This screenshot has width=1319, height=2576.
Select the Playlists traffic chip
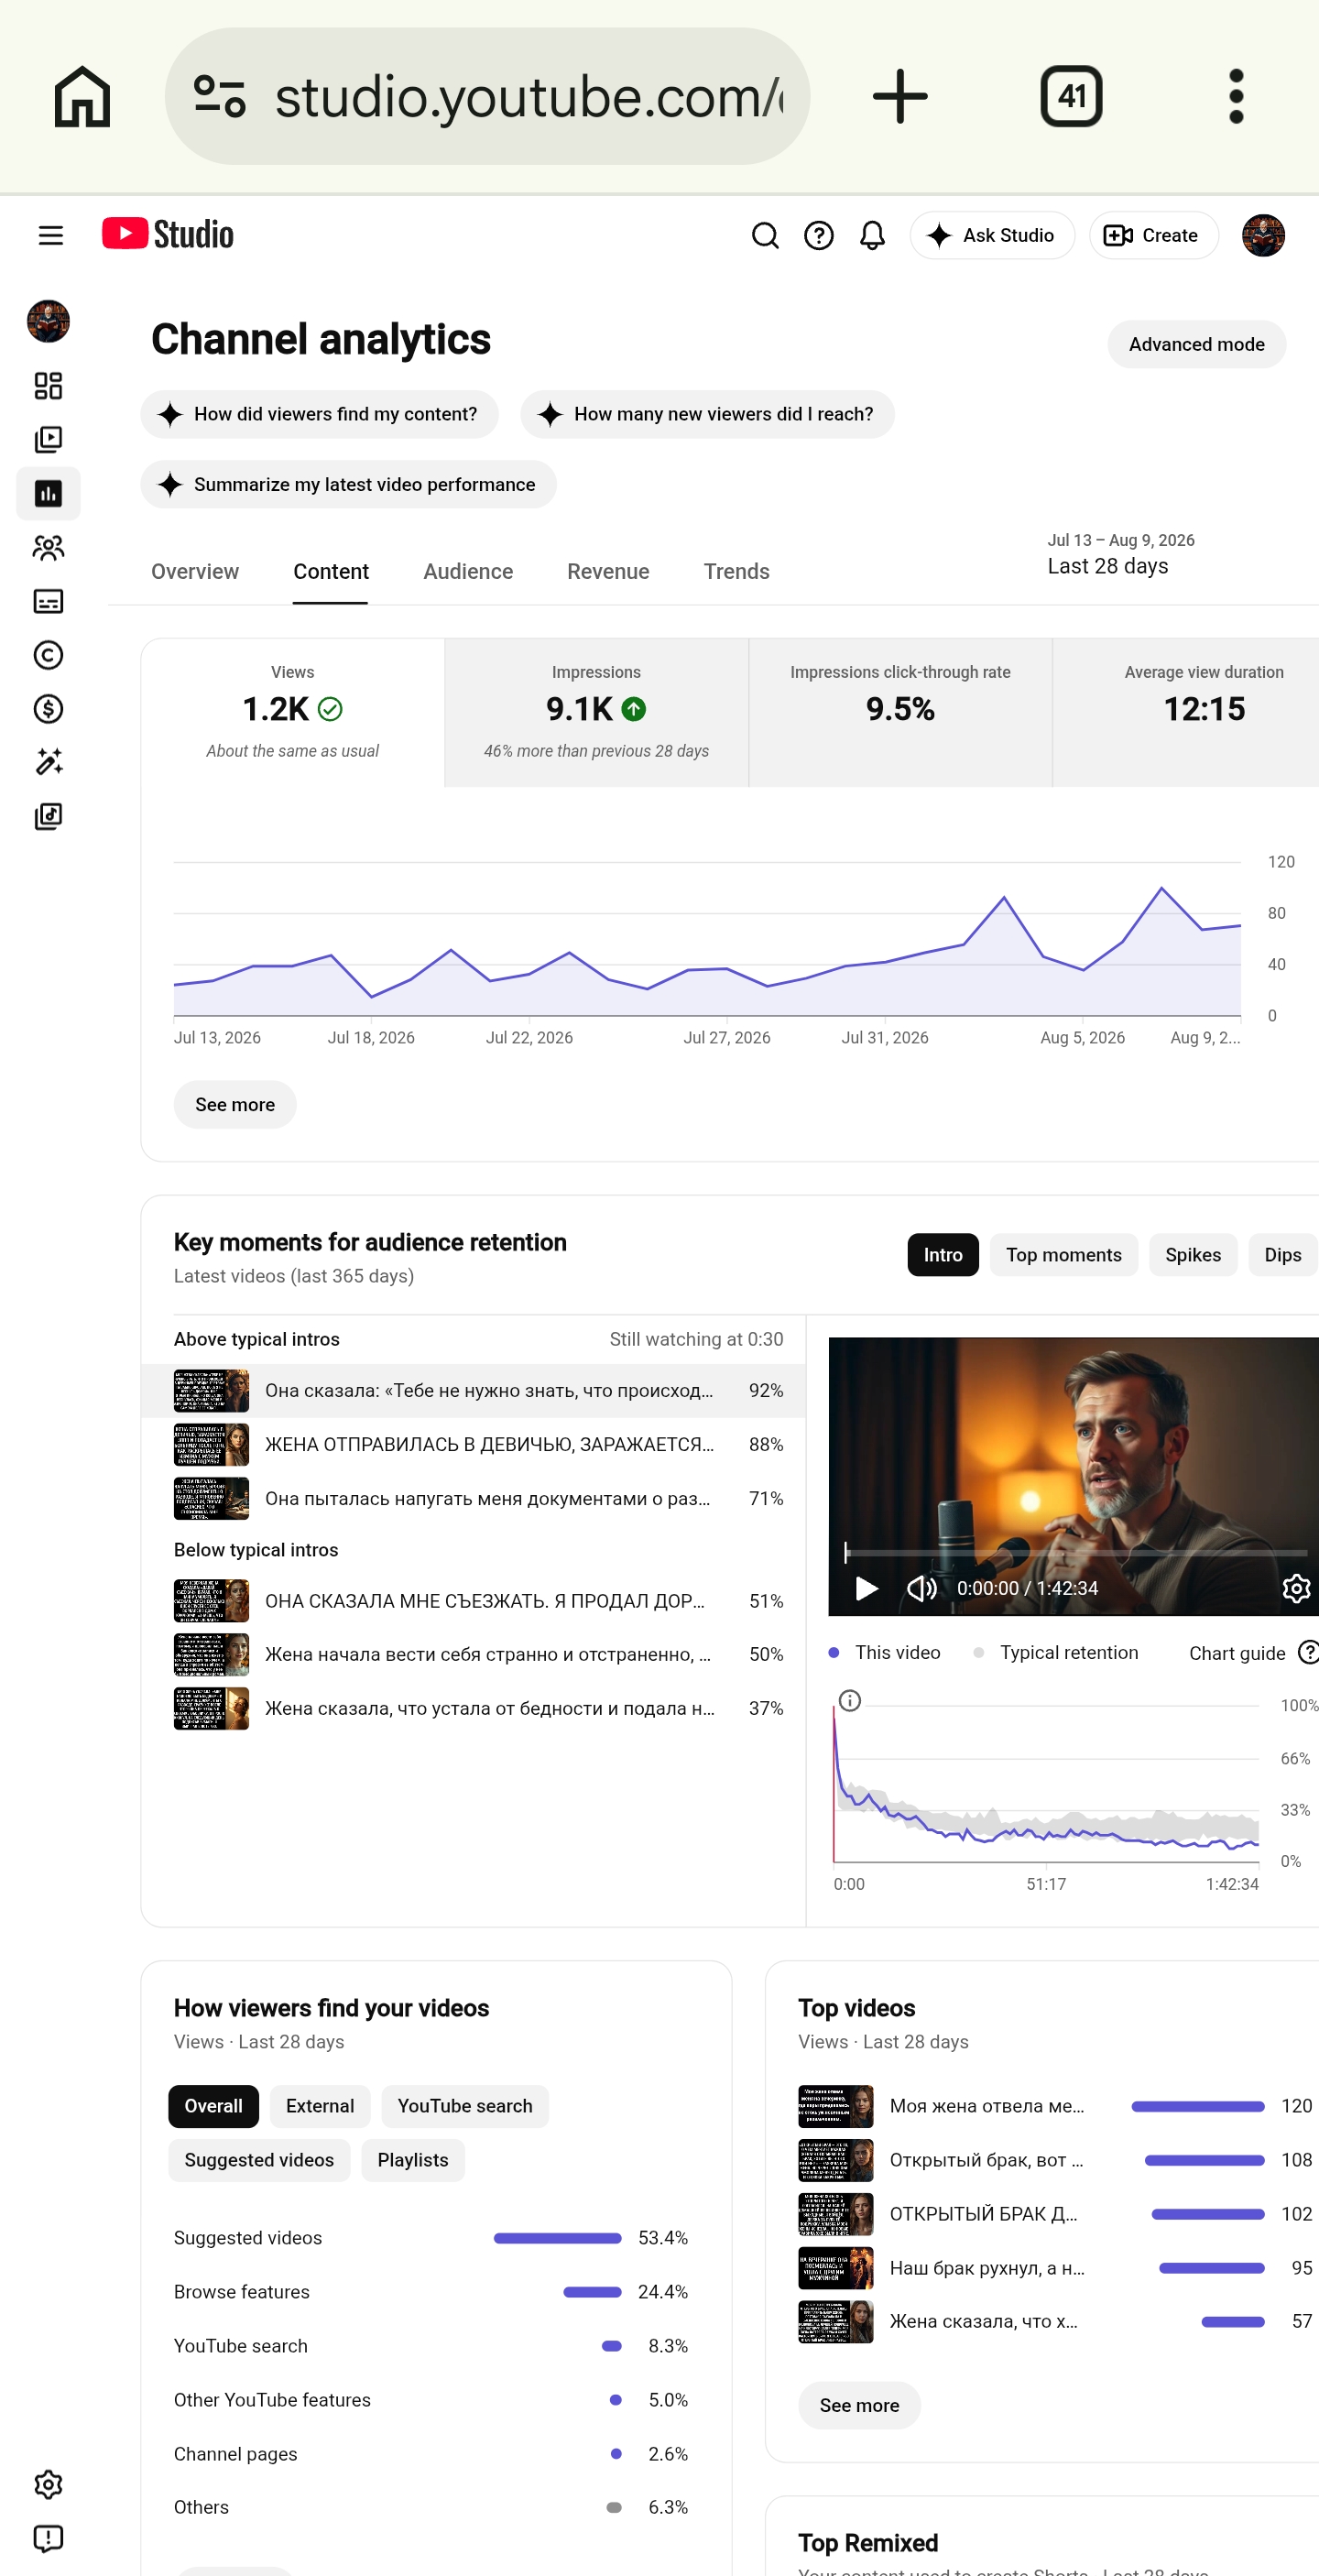pyautogui.click(x=413, y=2160)
